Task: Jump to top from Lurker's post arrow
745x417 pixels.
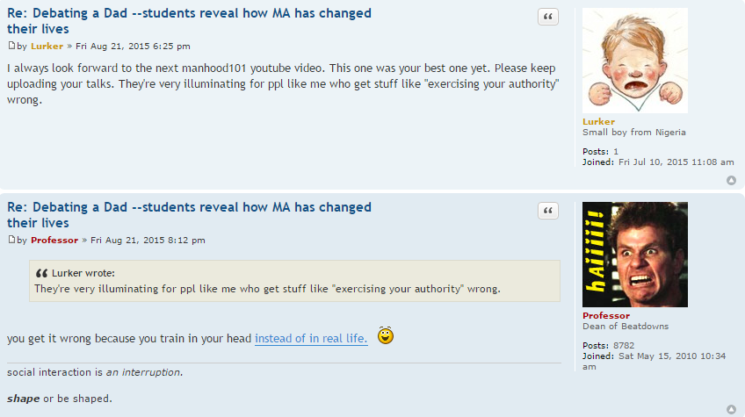Action: coord(731,180)
